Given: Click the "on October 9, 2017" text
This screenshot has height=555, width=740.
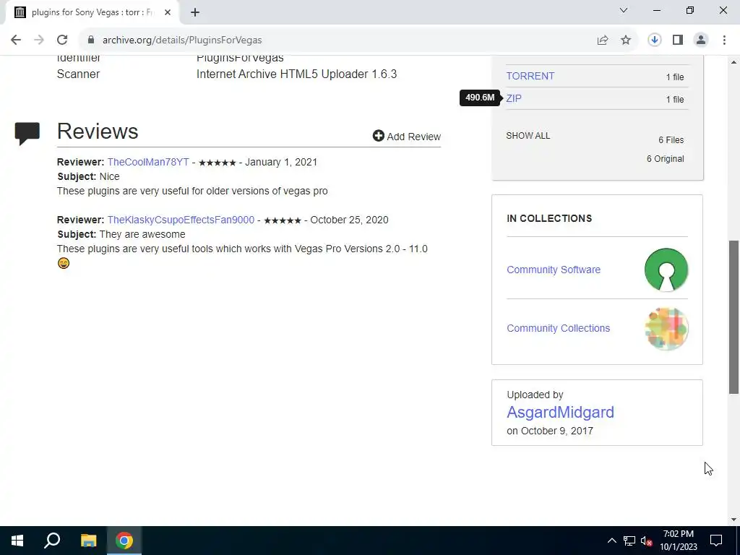Looking at the screenshot, I should click(550, 431).
